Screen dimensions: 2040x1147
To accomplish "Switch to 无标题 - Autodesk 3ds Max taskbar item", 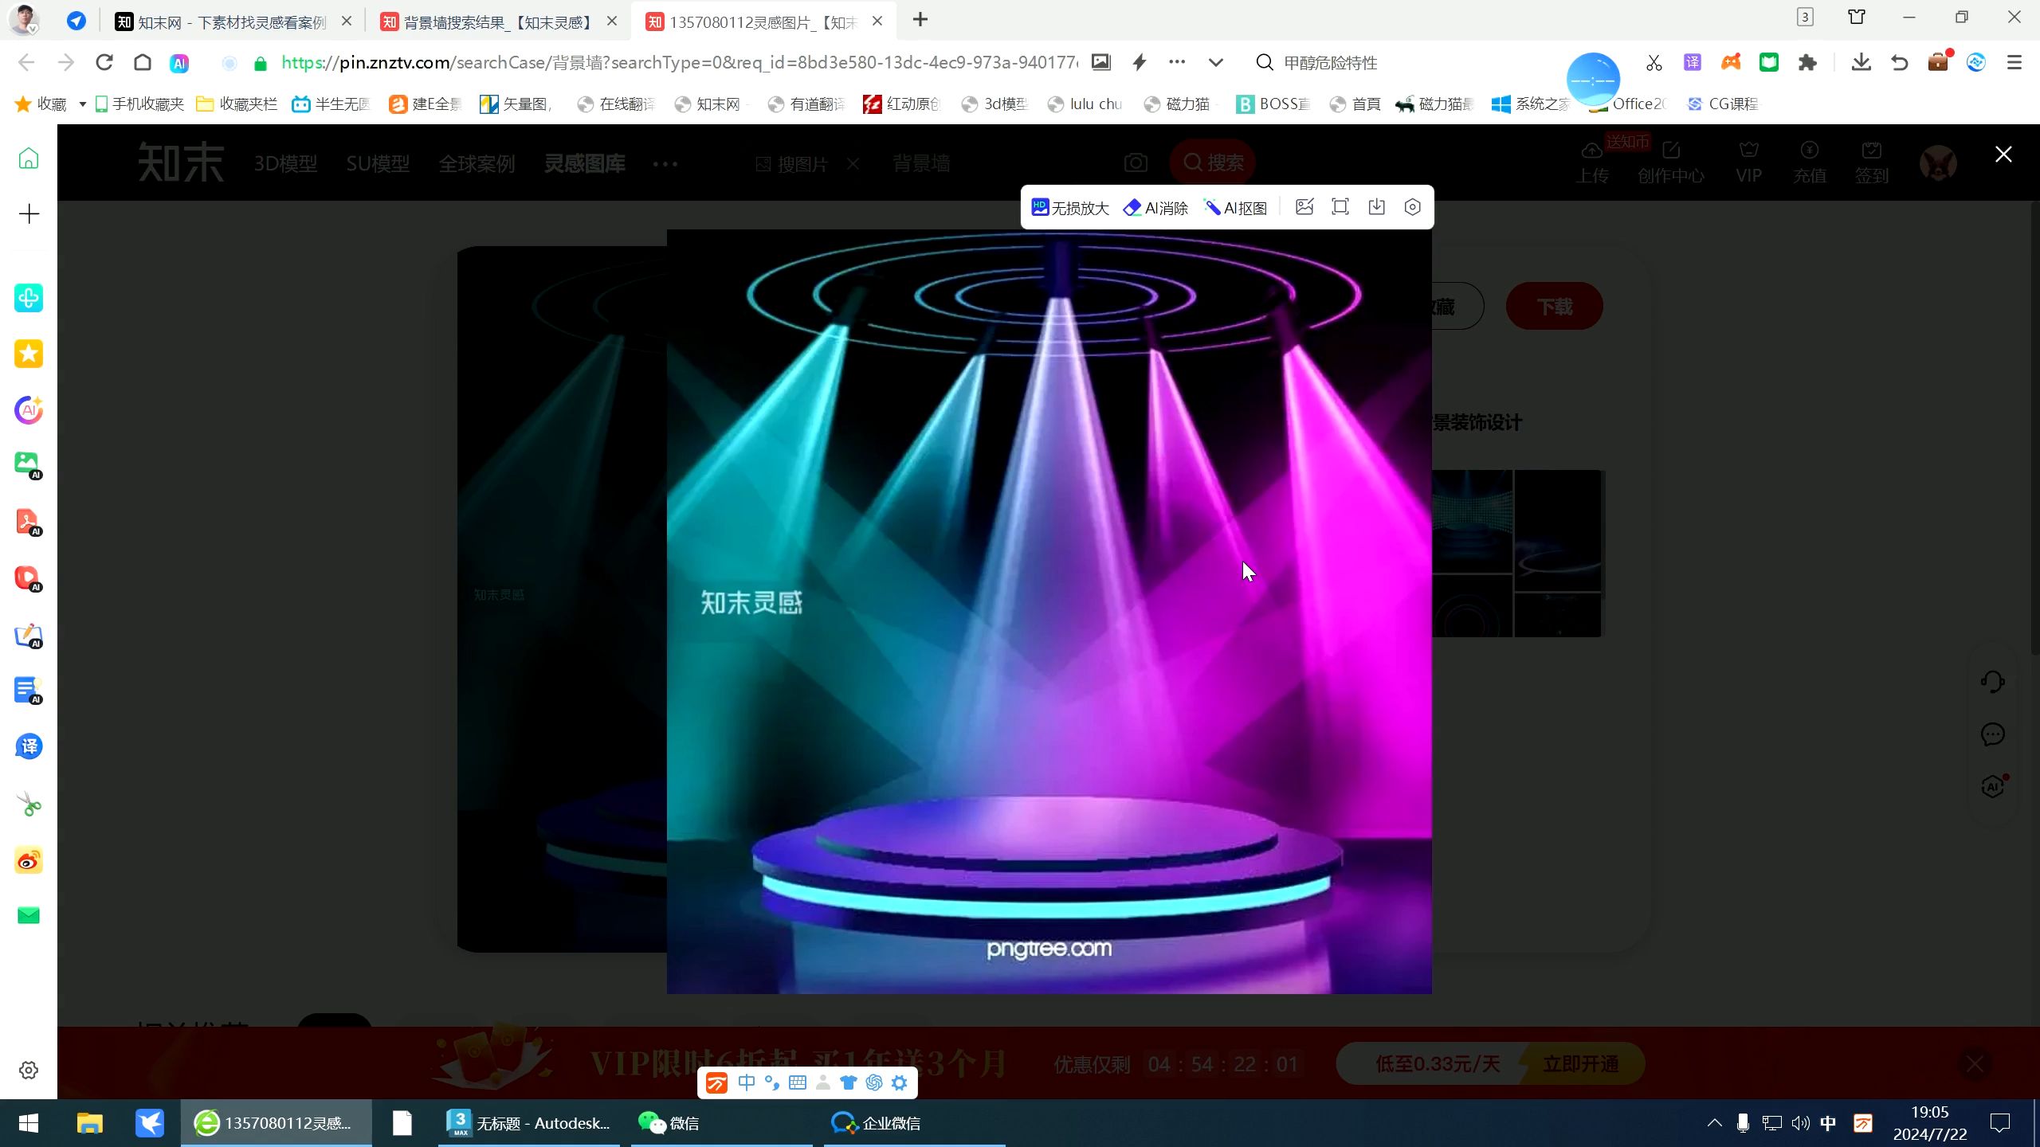I will pyautogui.click(x=529, y=1123).
